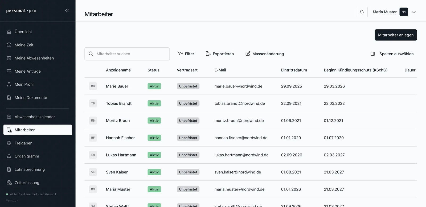Click Moritz Braun's Unbefristet contract badge

point(188,121)
